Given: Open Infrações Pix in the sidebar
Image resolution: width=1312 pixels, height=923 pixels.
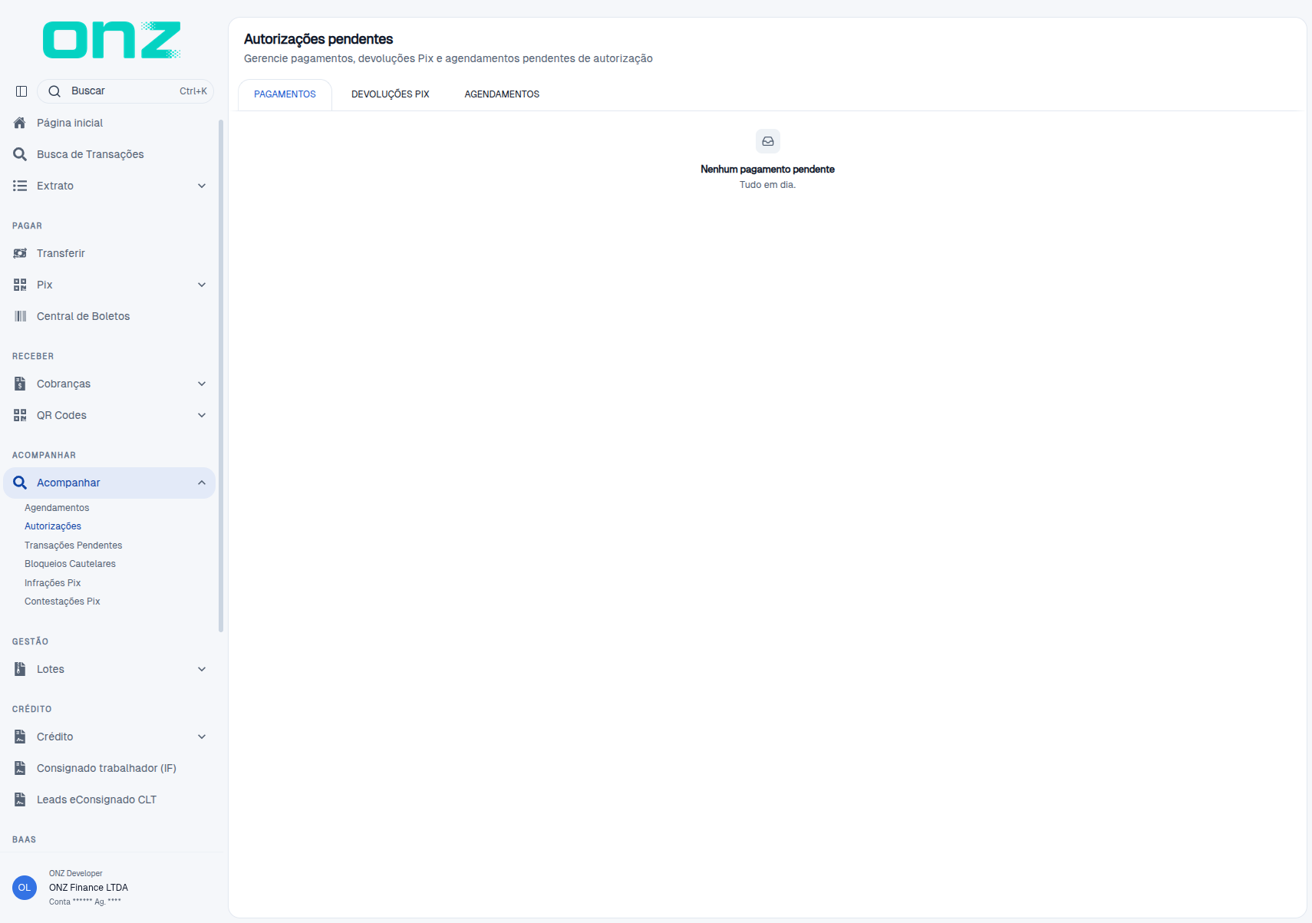Looking at the screenshot, I should [52, 583].
